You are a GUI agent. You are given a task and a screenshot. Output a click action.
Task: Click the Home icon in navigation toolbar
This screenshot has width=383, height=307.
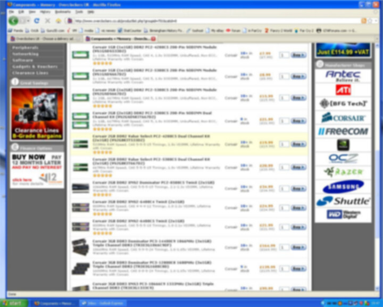point(59,21)
